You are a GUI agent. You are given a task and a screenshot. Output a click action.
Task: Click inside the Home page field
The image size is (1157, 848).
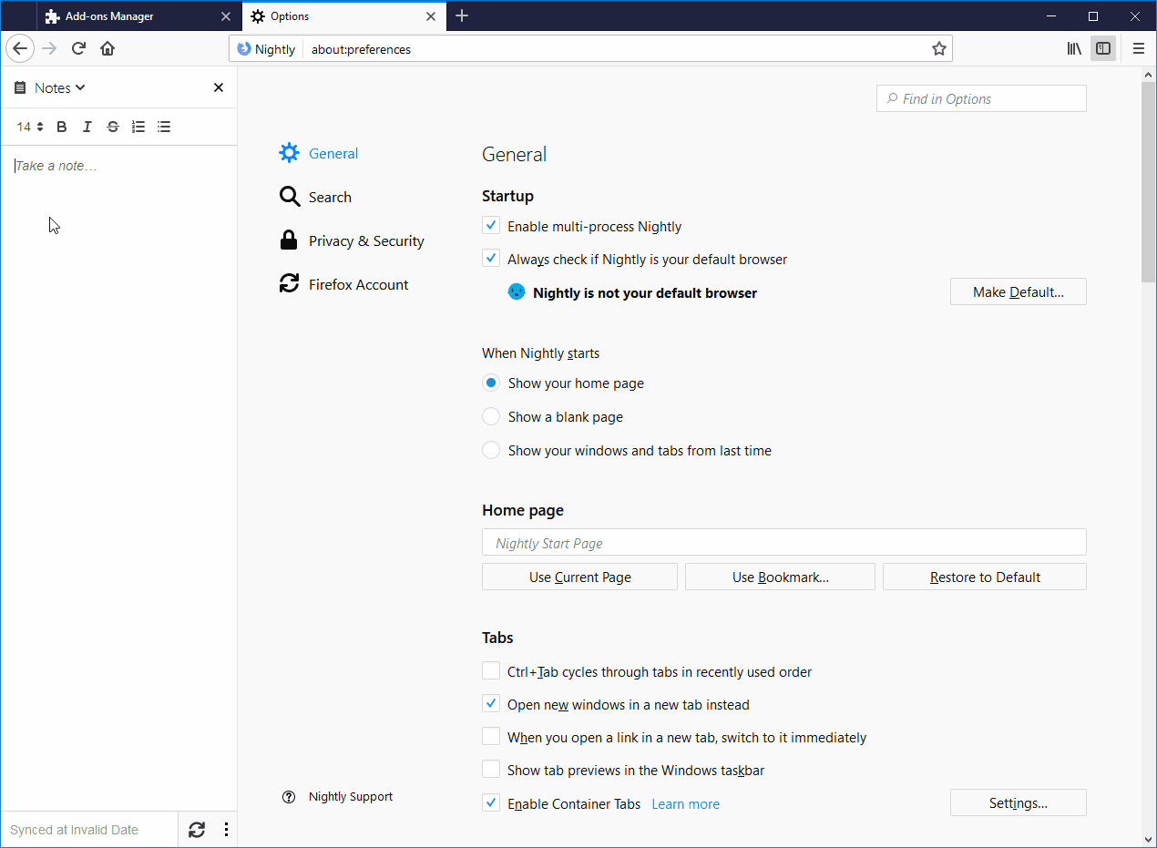(783, 542)
